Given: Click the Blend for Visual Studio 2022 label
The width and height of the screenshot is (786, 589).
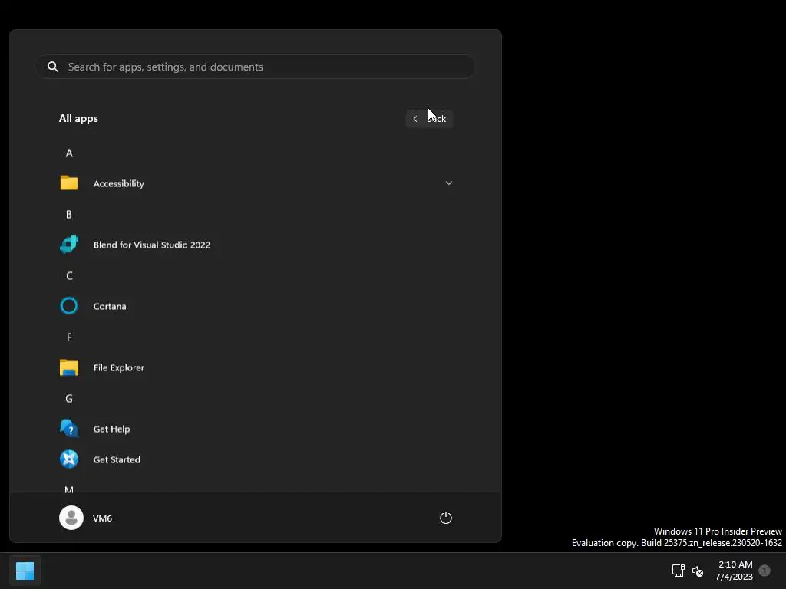Looking at the screenshot, I should [x=152, y=245].
